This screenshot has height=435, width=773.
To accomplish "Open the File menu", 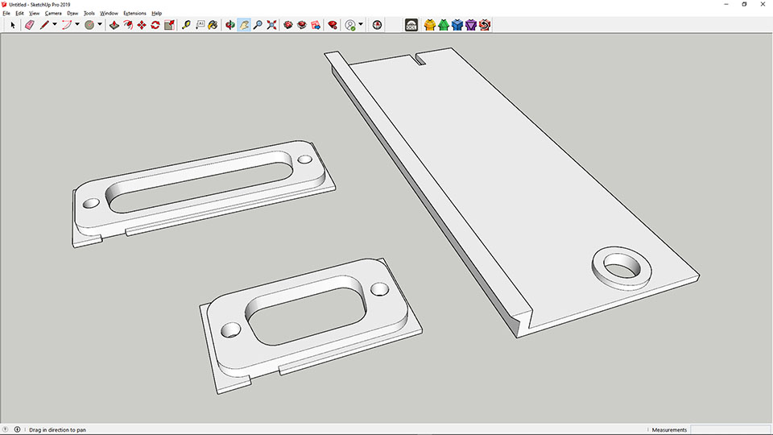I will [x=6, y=14].
